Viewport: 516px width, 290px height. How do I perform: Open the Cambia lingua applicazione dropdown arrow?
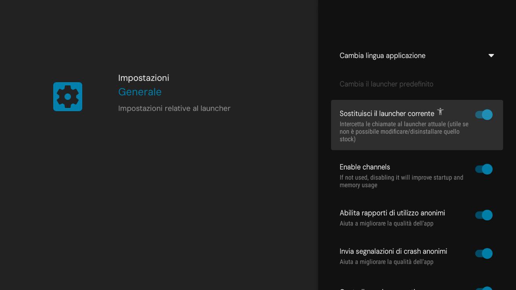click(x=491, y=56)
